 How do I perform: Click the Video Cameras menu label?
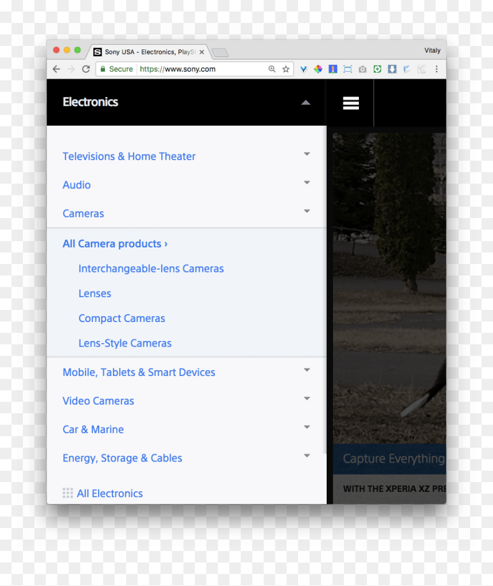tap(98, 401)
